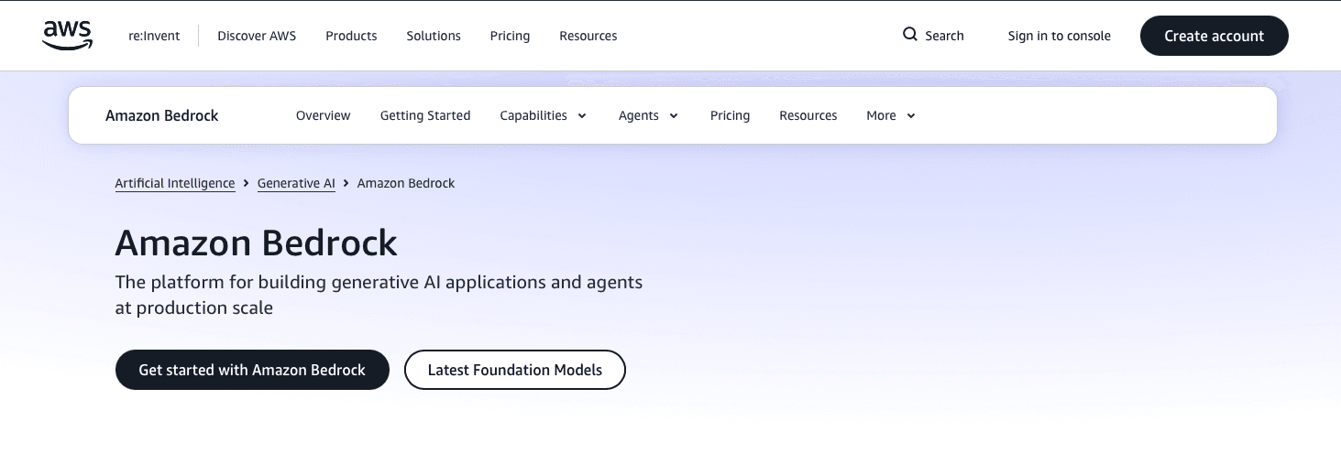The image size is (1341, 475).
Task: Open the top navigation Pricing item
Action: tap(510, 36)
